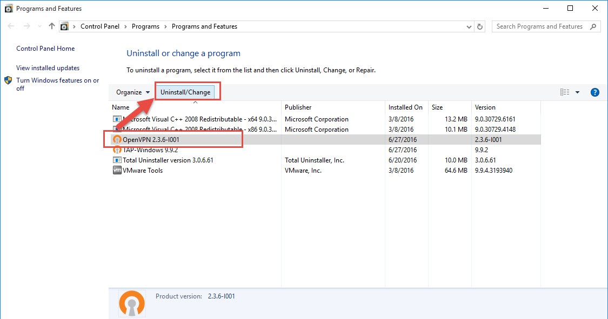The width and height of the screenshot is (608, 319).
Task: Click the Back navigation arrow
Action: [x=11, y=26]
